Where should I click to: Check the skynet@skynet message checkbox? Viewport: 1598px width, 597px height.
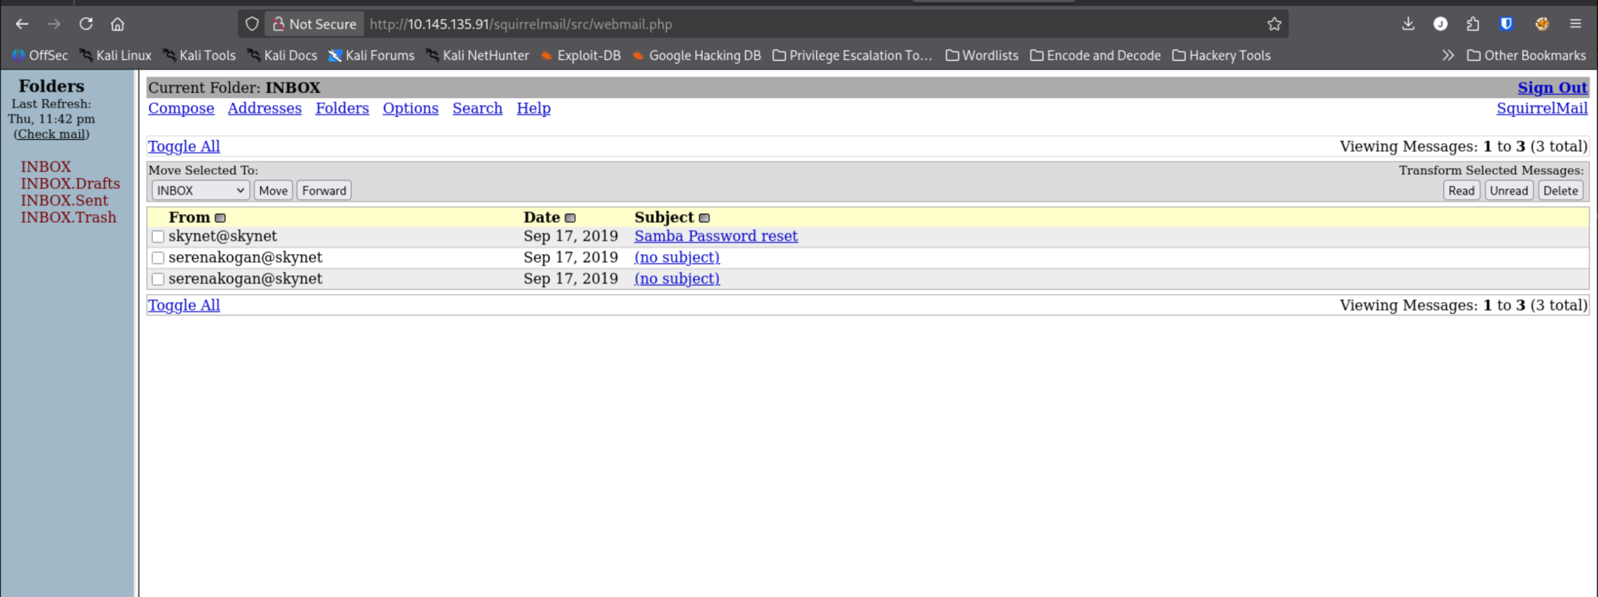pos(158,237)
